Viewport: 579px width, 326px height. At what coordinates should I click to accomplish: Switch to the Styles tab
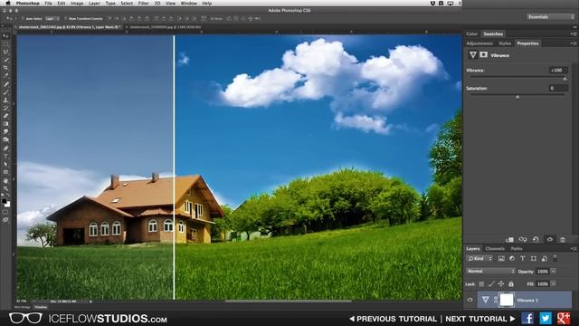coord(505,43)
